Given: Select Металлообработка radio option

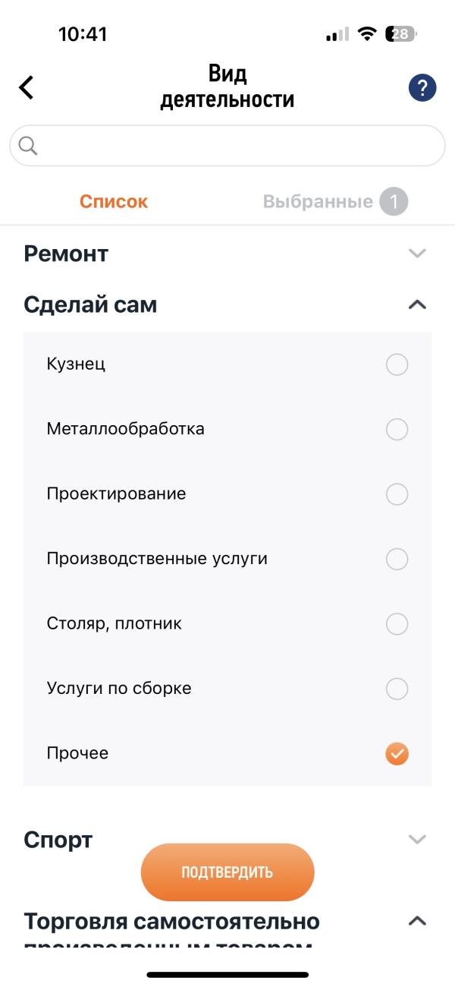Looking at the screenshot, I should pos(397,430).
